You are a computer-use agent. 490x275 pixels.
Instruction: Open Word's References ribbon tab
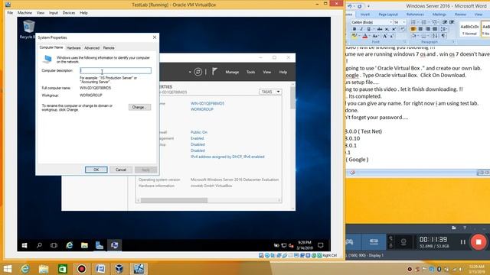(415, 15)
